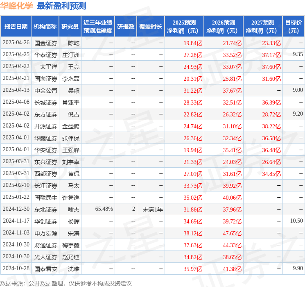The height and width of the screenshot is (287, 305).
Task: Select the 国海证券 institution cell
Action: coord(46,79)
